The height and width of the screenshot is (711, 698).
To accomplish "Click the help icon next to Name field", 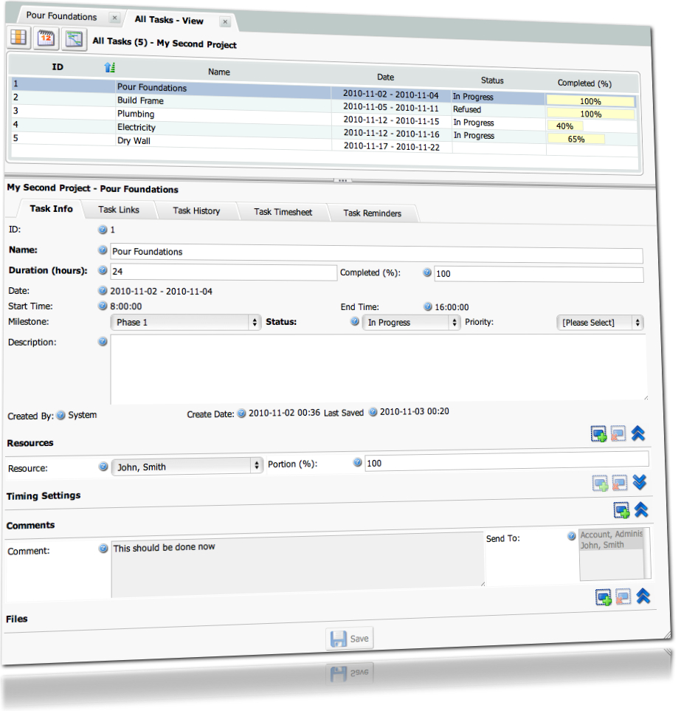I will click(103, 250).
